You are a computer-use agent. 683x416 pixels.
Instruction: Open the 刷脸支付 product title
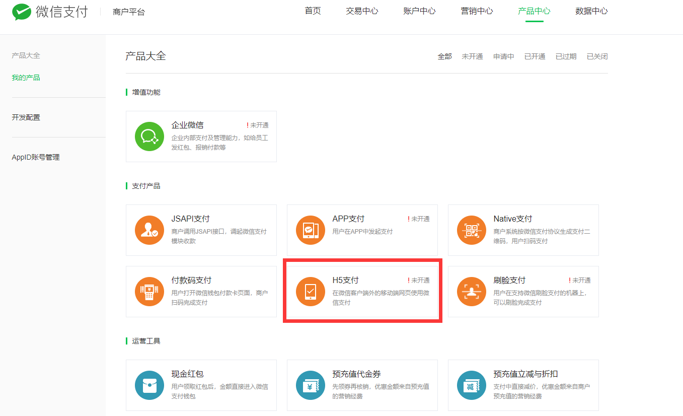click(x=510, y=280)
